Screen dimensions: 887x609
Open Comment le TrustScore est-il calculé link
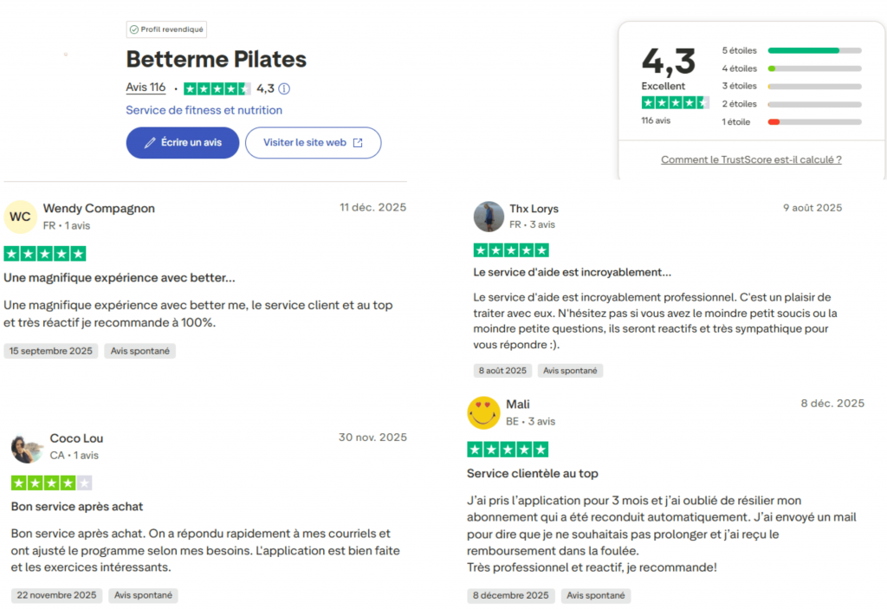pyautogui.click(x=750, y=159)
